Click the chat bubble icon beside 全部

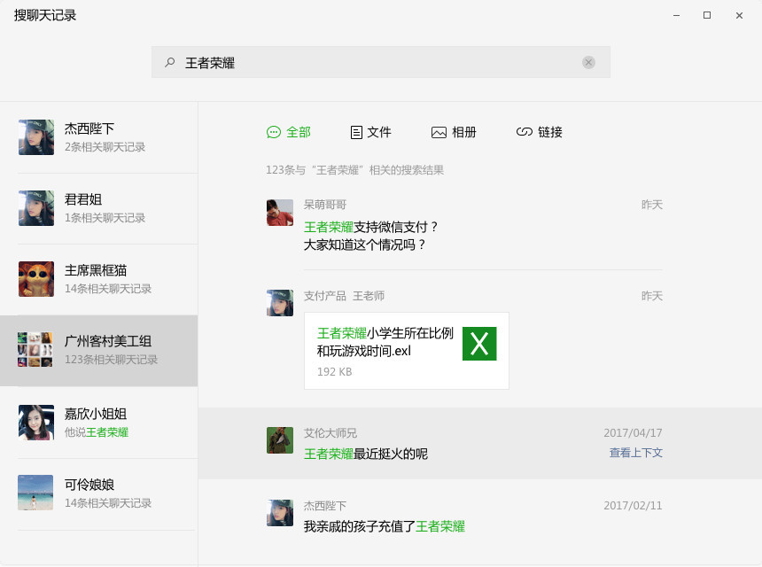(274, 132)
